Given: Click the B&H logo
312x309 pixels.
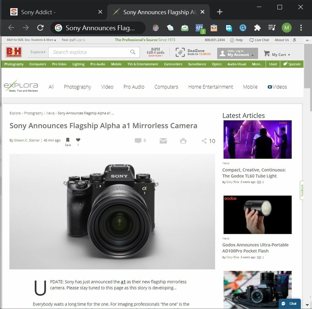Looking at the screenshot, I should point(14,52).
